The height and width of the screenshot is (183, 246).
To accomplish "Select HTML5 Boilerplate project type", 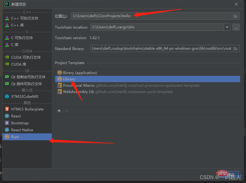I will [x=27, y=109].
